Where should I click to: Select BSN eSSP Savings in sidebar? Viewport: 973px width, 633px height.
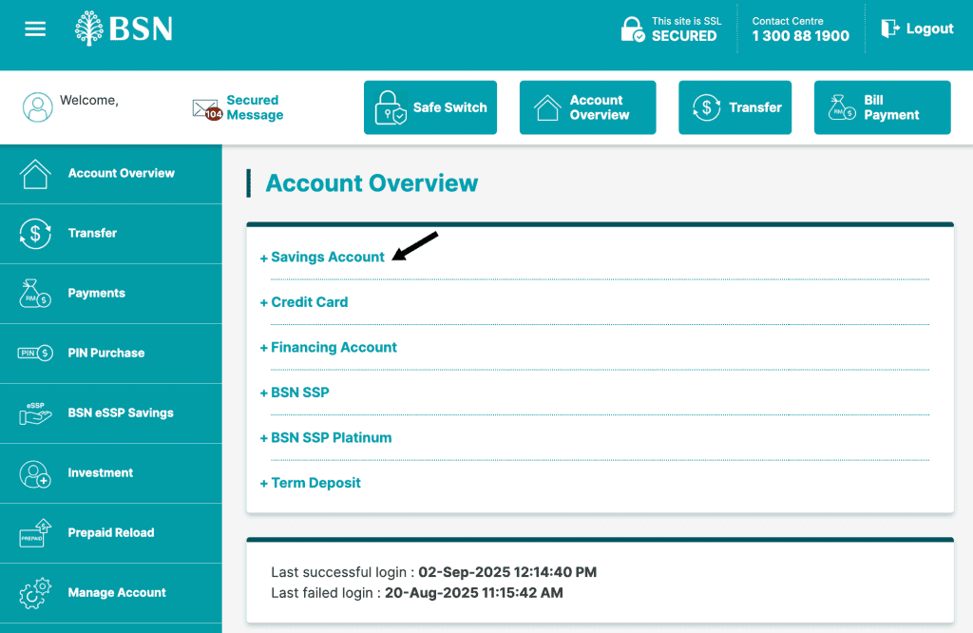coord(111,413)
